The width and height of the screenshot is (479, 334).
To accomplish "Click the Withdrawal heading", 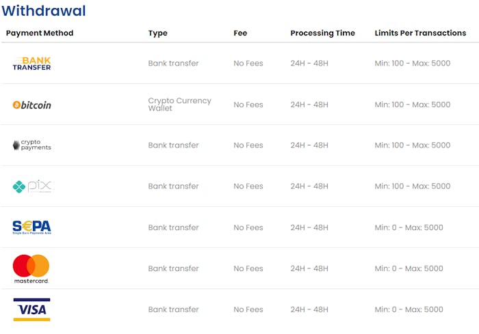I will coord(44,11).
